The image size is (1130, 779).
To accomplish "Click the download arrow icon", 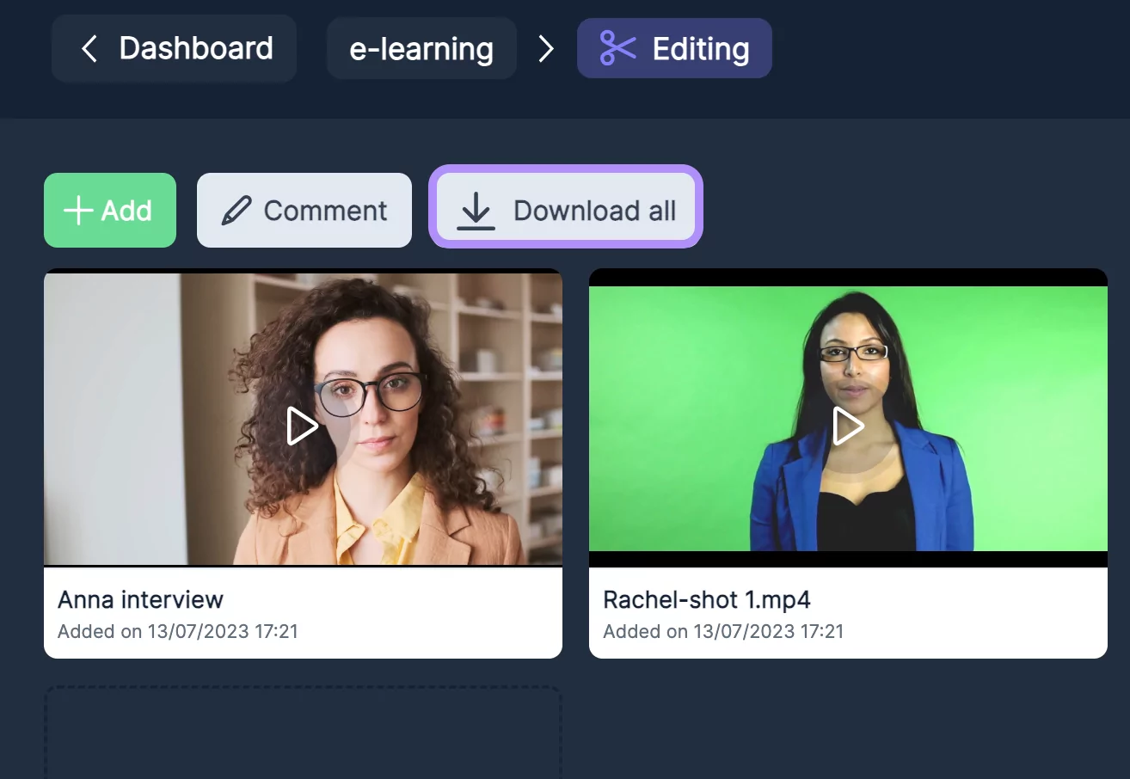I will [x=476, y=211].
